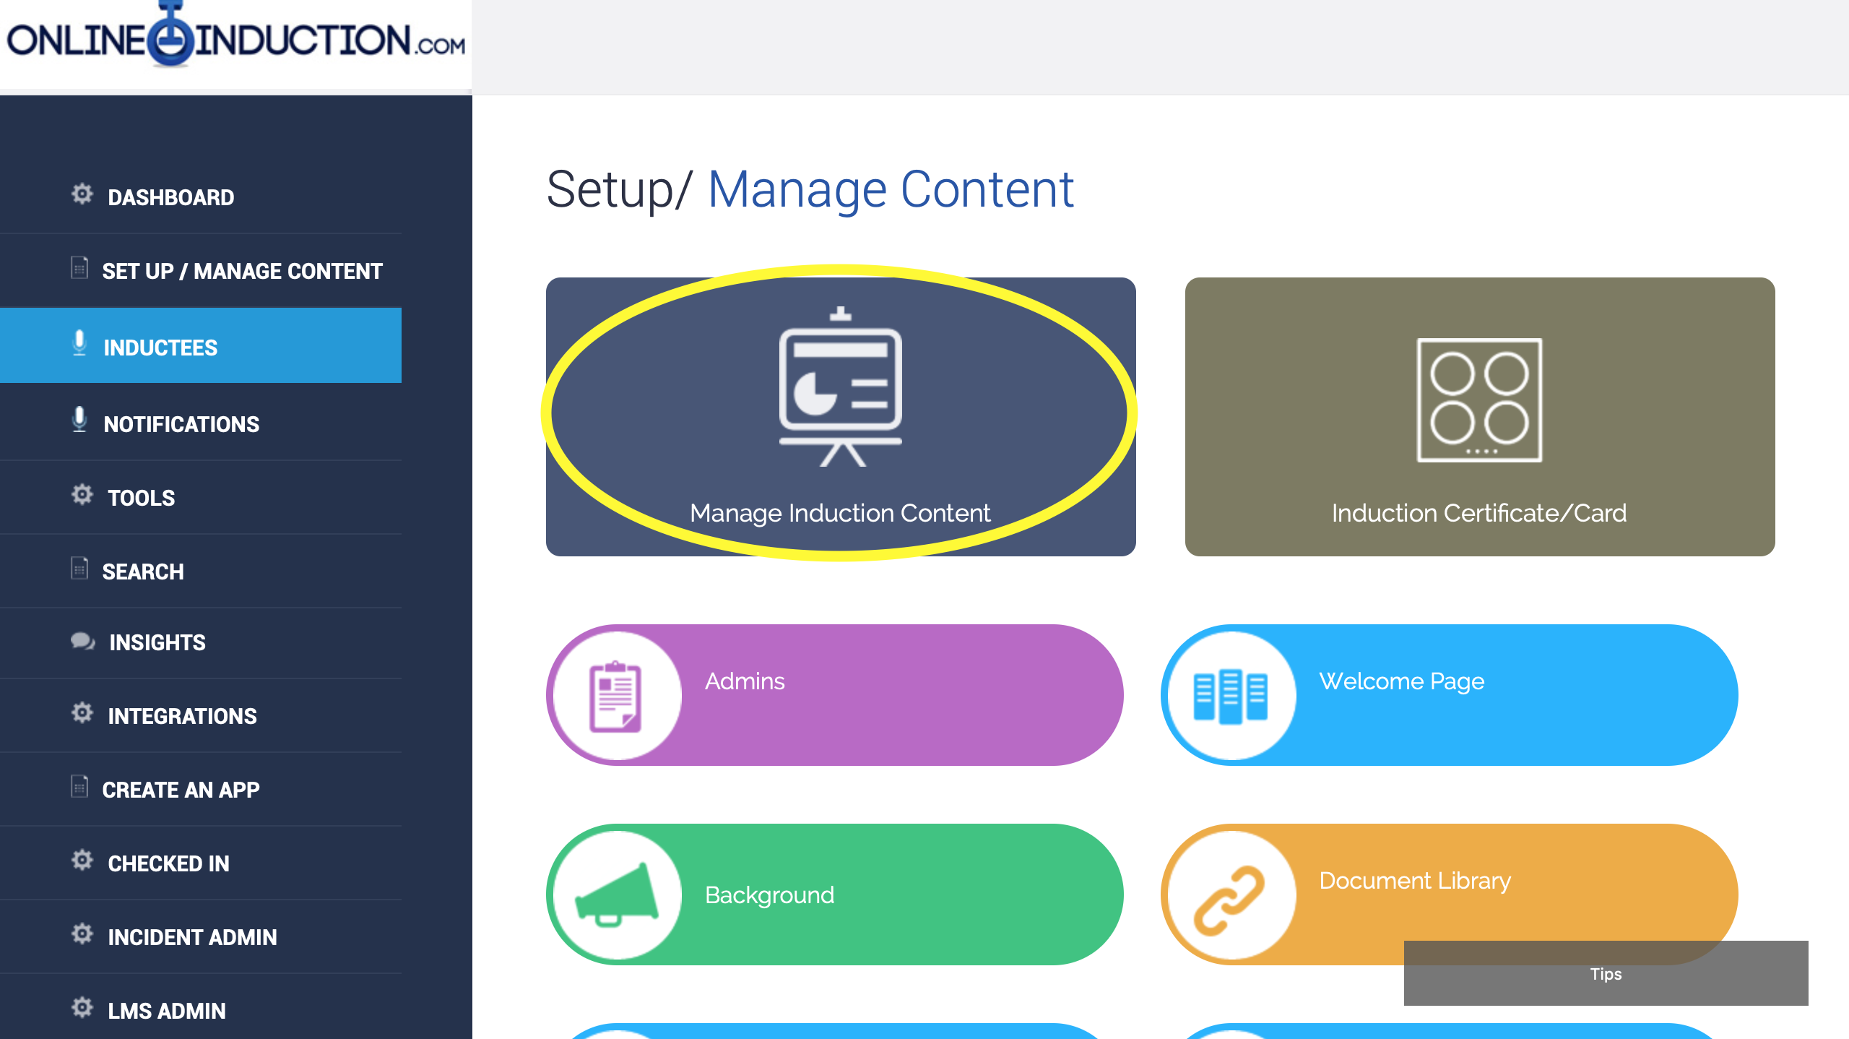Open the Admins button
This screenshot has width=1849, height=1039.
(x=835, y=695)
